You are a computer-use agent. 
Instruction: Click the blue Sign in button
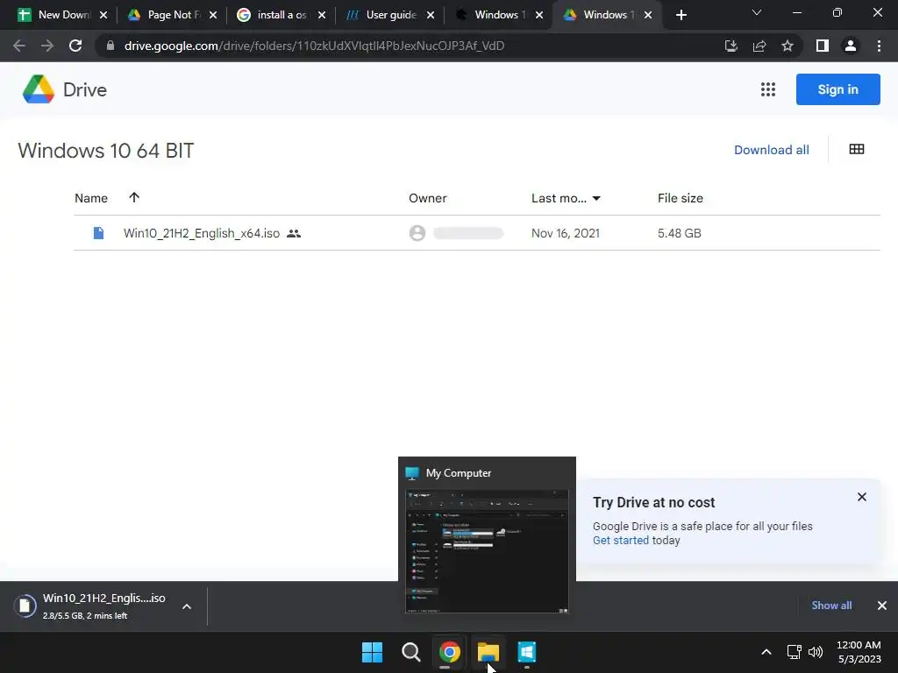point(837,89)
